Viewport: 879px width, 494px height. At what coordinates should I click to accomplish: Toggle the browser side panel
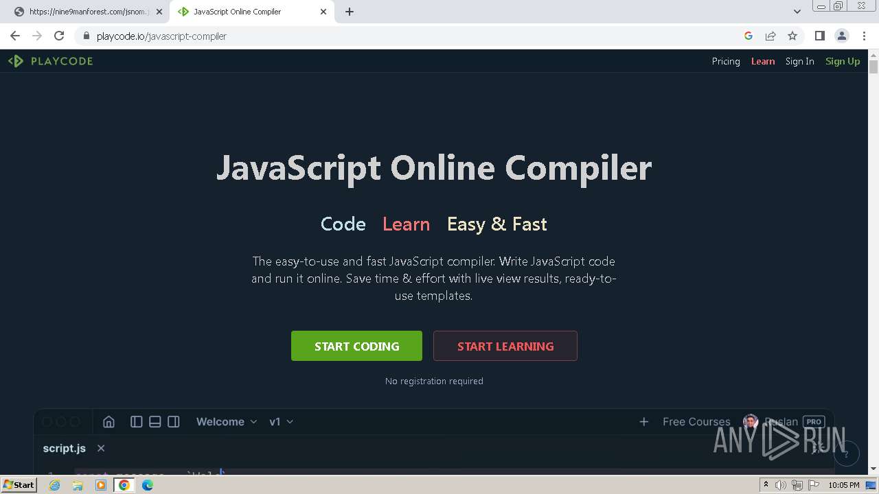[819, 36]
